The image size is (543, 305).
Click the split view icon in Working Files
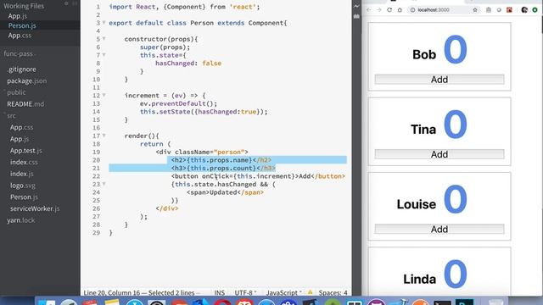(x=75, y=3)
